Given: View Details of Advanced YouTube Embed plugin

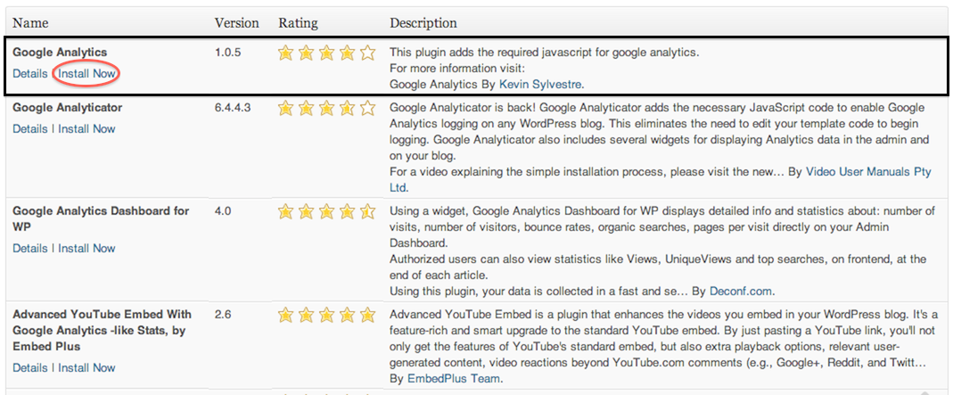Looking at the screenshot, I should 29,367.
